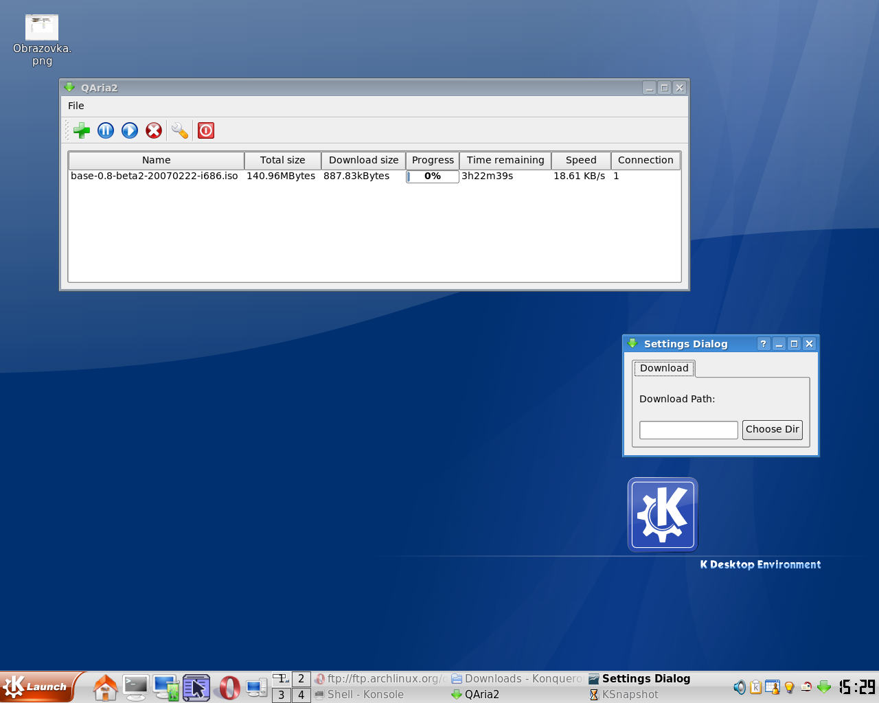
Task: Remove the download with the red X icon
Action: coord(154,130)
